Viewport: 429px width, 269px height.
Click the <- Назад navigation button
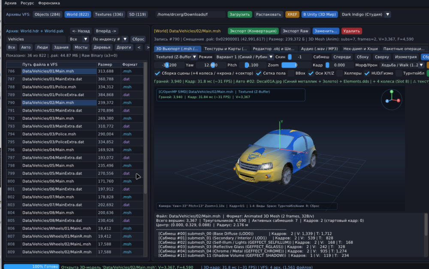[x=81, y=31]
